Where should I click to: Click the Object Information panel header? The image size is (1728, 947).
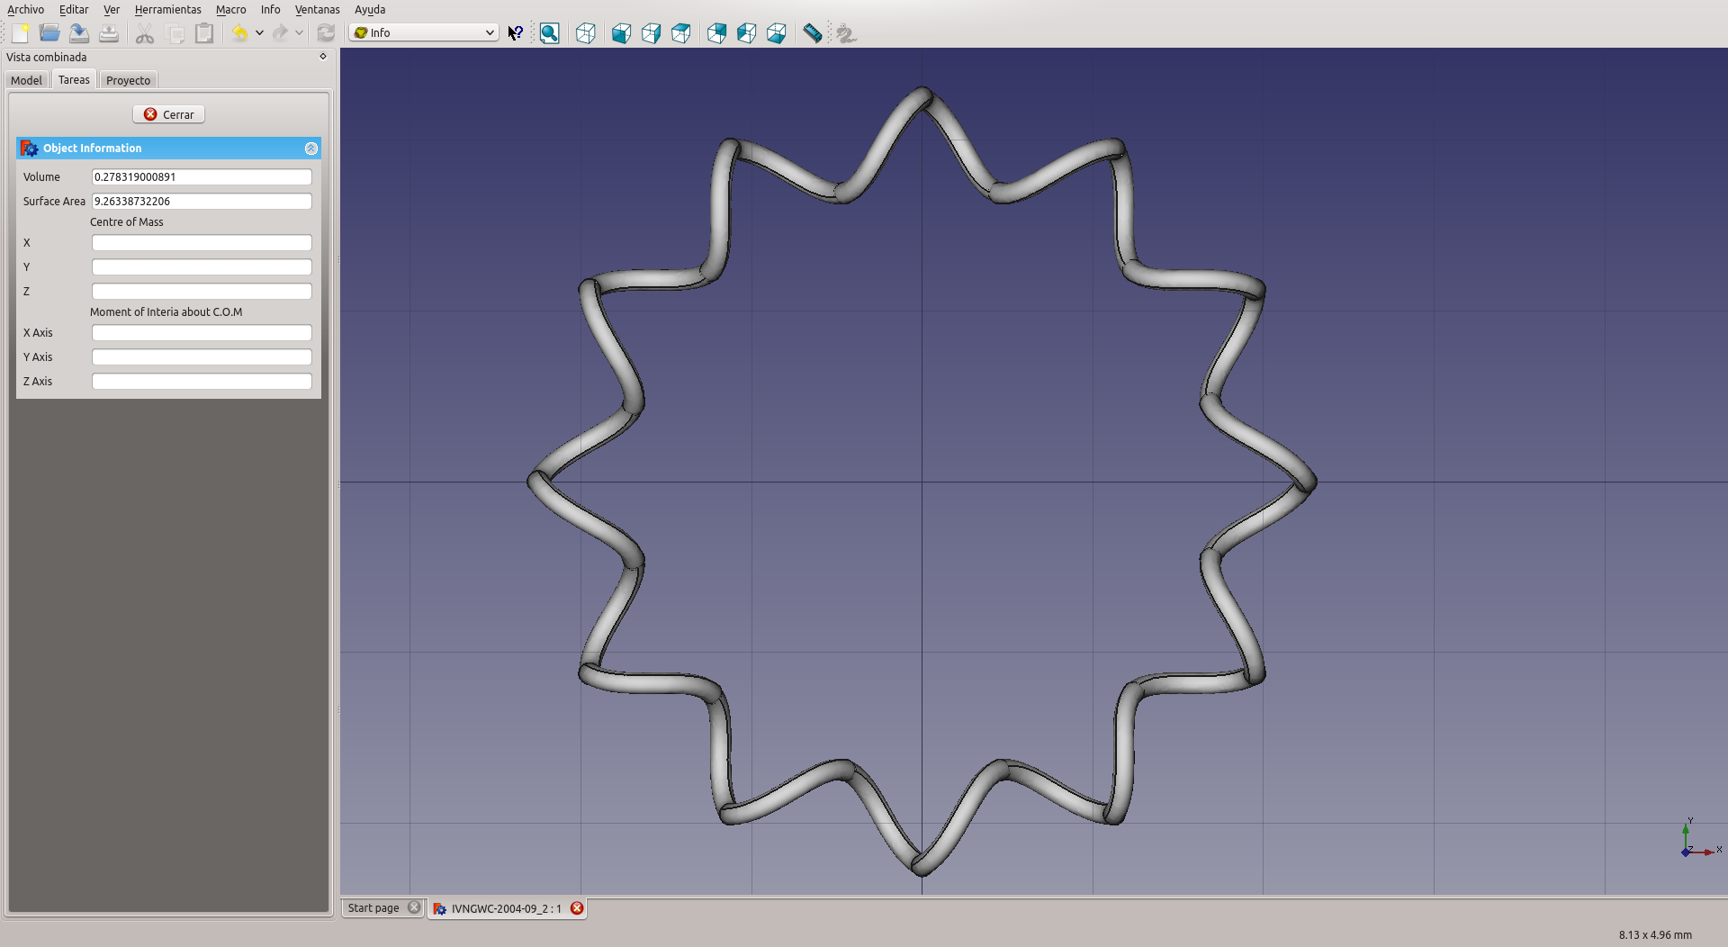pyautogui.click(x=168, y=149)
